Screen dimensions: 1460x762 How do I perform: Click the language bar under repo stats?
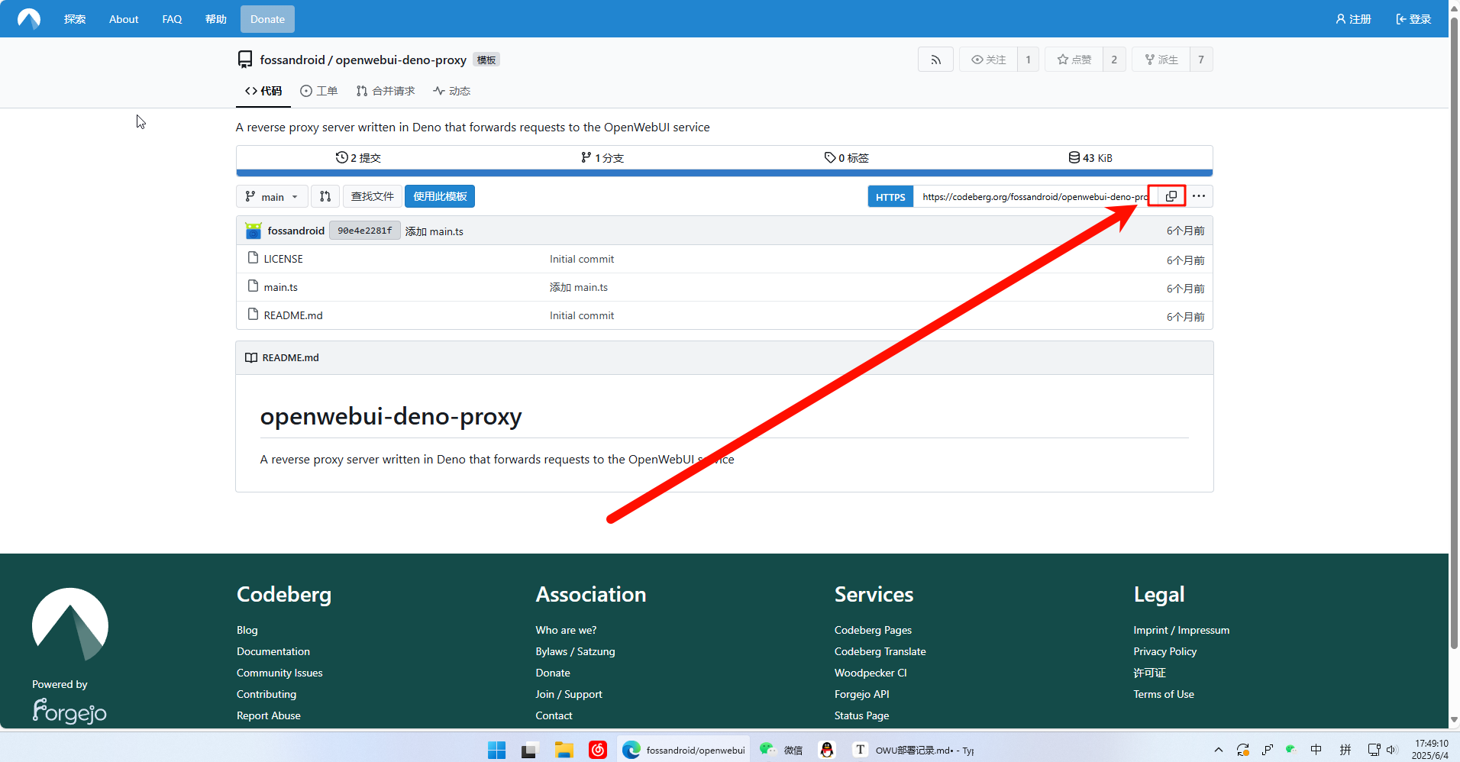pyautogui.click(x=725, y=173)
